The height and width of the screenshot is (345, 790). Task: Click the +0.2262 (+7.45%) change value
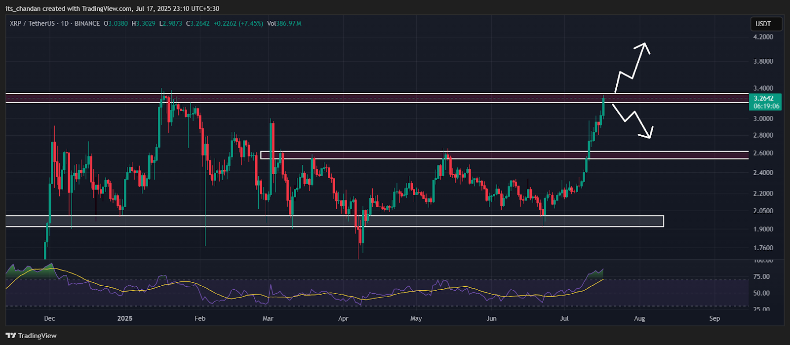238,23
